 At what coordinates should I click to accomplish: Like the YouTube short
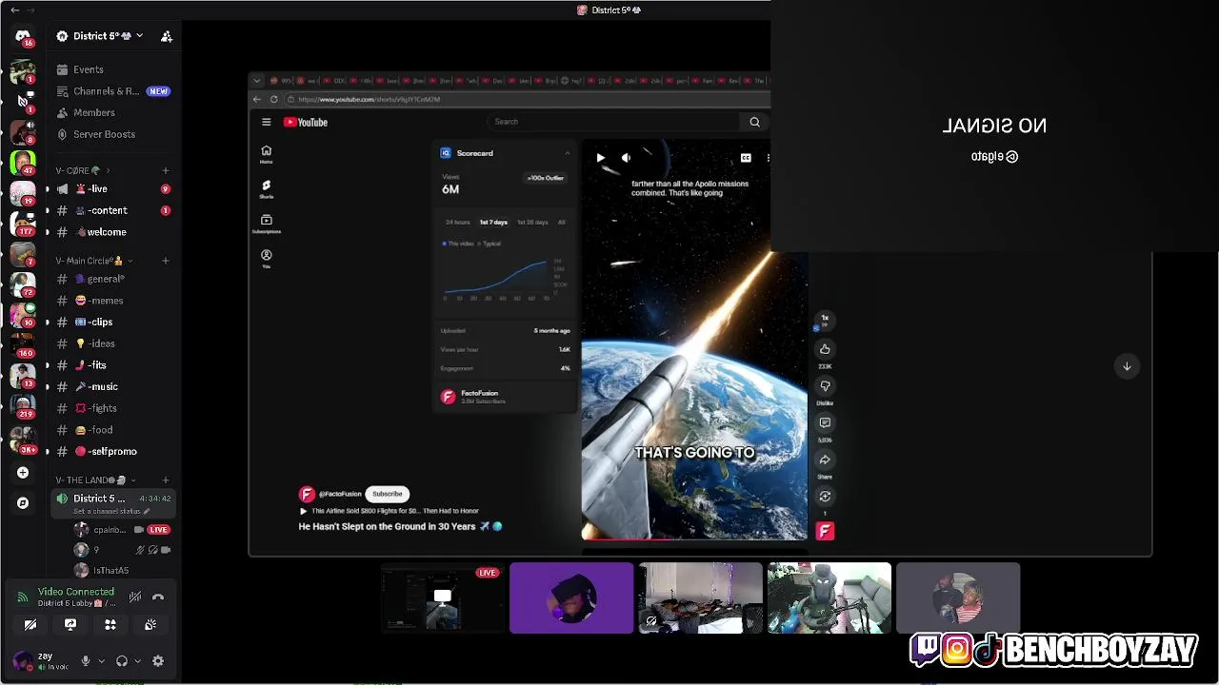pyautogui.click(x=825, y=349)
